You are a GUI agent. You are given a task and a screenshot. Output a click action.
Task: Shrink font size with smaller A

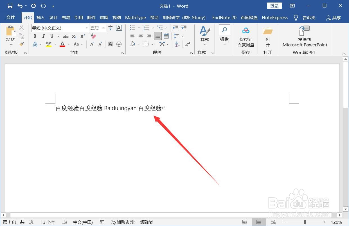100,44
